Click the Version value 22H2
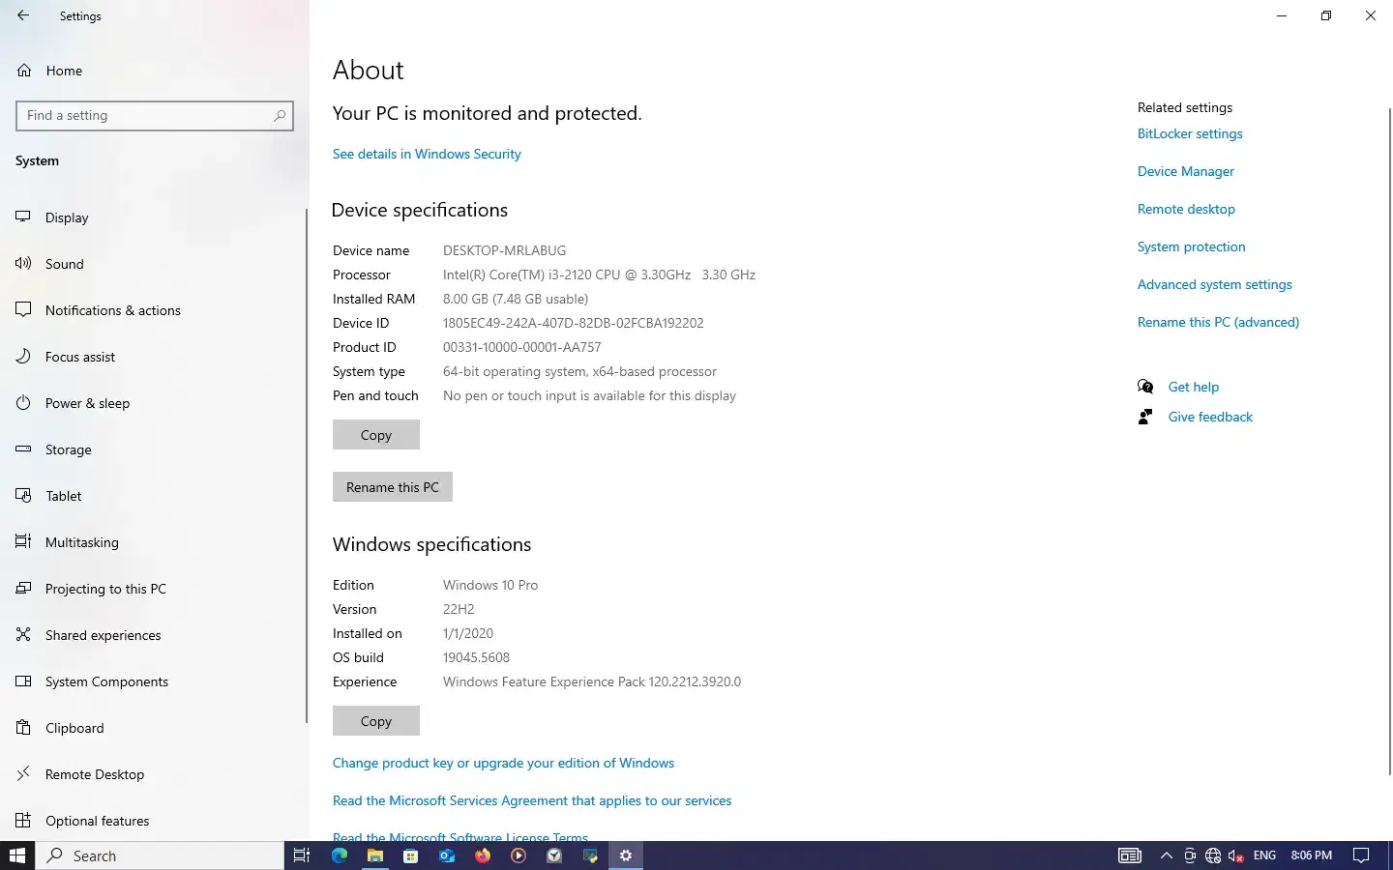1393x870 pixels. [459, 609]
